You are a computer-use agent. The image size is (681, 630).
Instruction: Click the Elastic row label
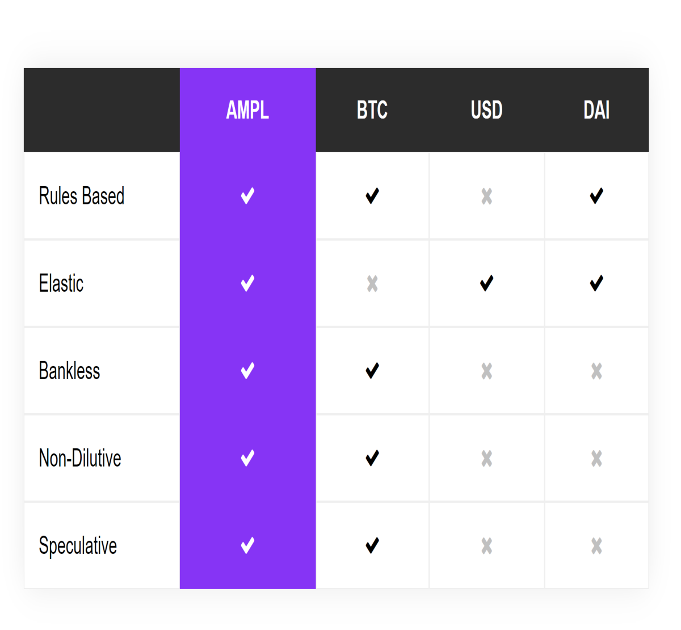point(61,283)
